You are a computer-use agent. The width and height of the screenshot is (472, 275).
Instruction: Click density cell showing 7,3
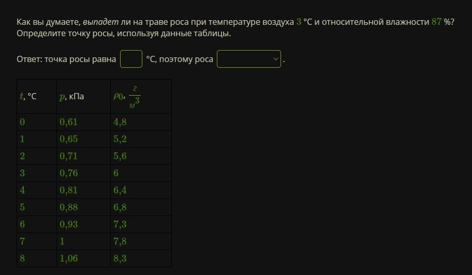[141, 224]
